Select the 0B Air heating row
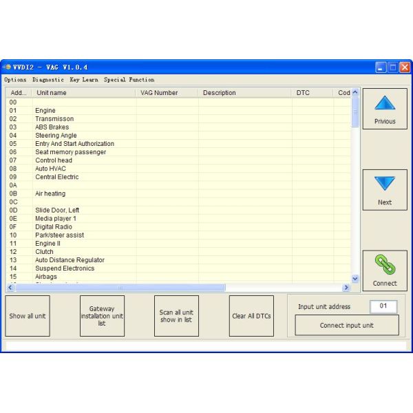Image resolution: width=413 pixels, height=413 pixels. tap(178, 193)
